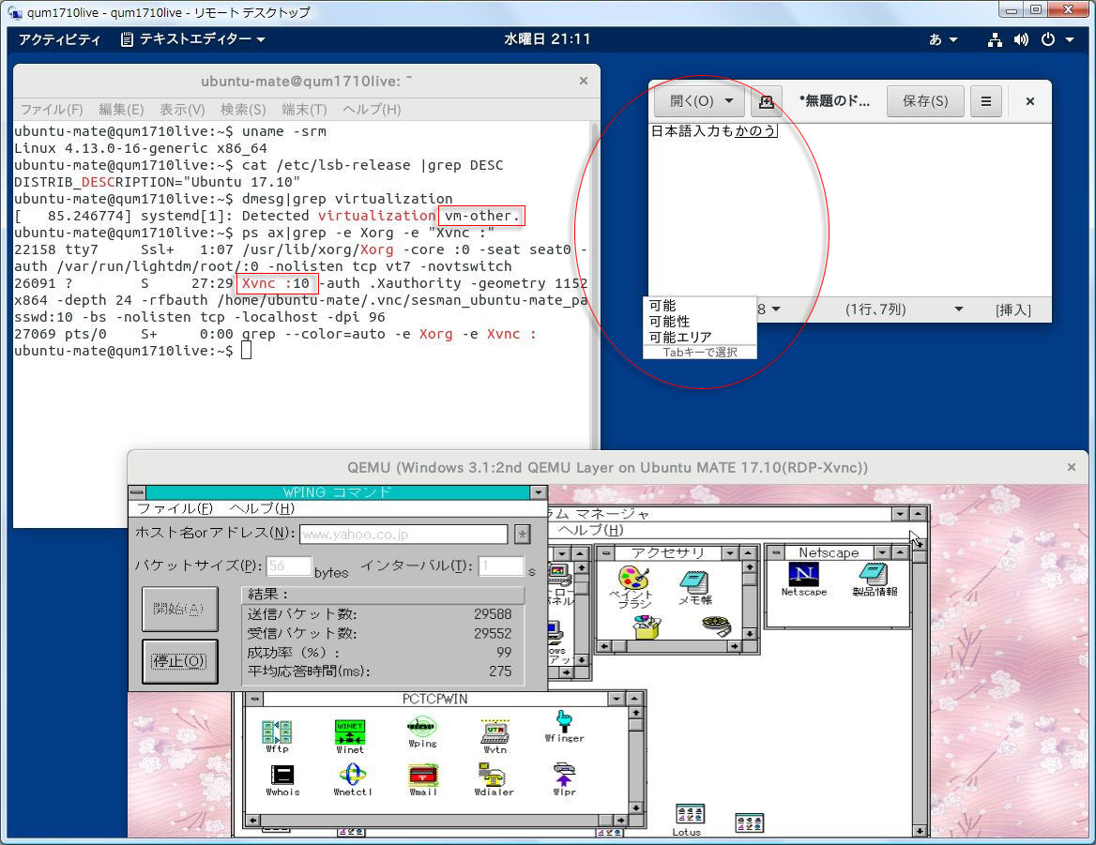This screenshot has height=845, width=1096.
Task: Click the host name address input field
Action: pos(403,535)
